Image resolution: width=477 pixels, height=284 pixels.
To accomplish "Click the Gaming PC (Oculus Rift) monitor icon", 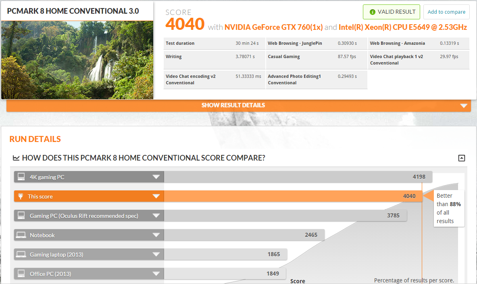I will pos(21,215).
